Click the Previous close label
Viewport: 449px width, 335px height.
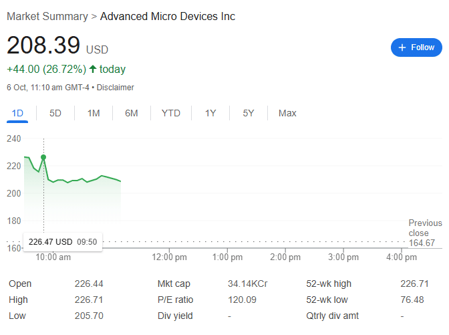pos(425,228)
